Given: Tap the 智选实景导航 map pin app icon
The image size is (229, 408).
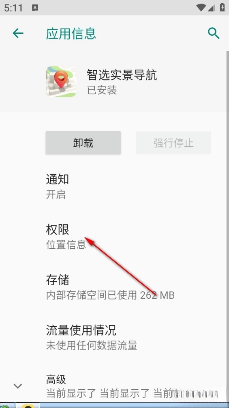Looking at the screenshot, I should [x=61, y=81].
